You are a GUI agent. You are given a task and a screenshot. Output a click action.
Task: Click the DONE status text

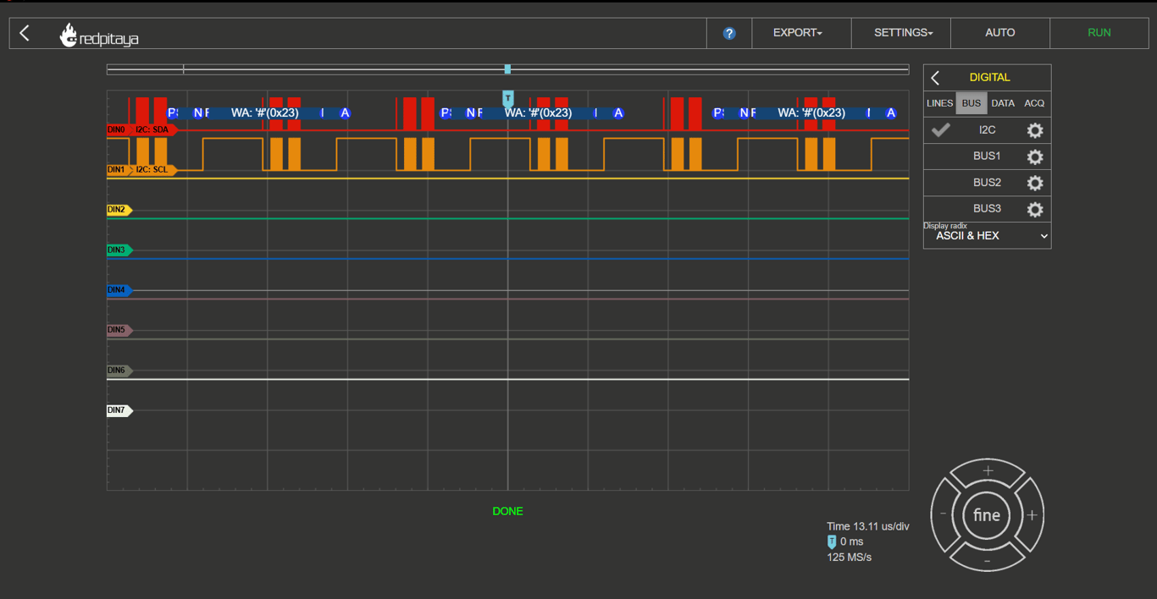click(x=507, y=511)
